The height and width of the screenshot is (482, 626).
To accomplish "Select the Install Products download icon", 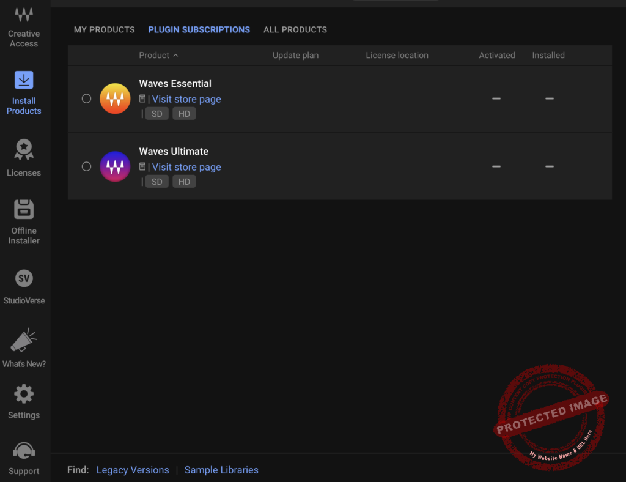I will coord(24,80).
